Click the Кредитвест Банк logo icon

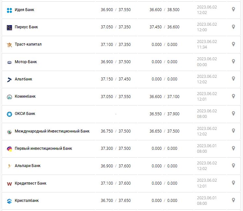9,184
